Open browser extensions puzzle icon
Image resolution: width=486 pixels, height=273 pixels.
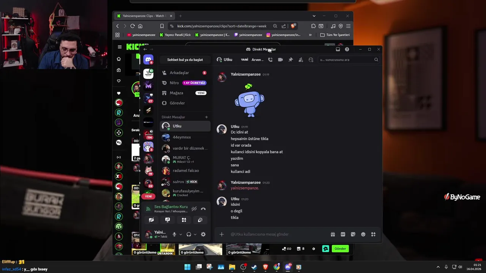pyautogui.click(x=313, y=26)
